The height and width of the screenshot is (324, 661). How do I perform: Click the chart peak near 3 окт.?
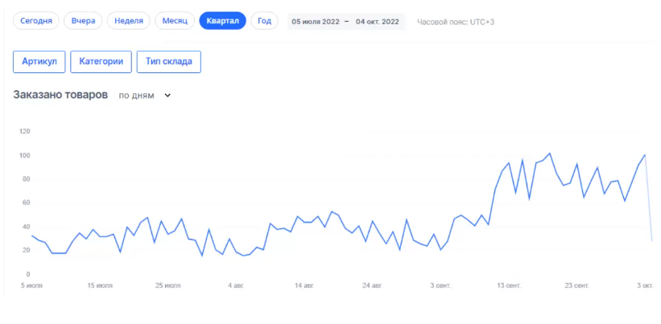(644, 155)
